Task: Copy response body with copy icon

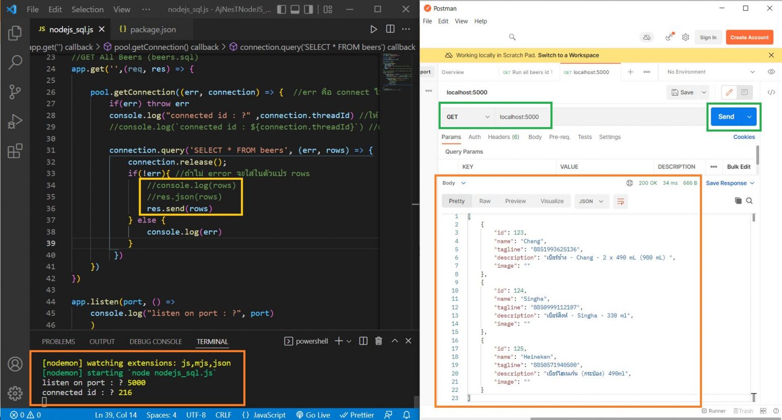Action: point(738,201)
